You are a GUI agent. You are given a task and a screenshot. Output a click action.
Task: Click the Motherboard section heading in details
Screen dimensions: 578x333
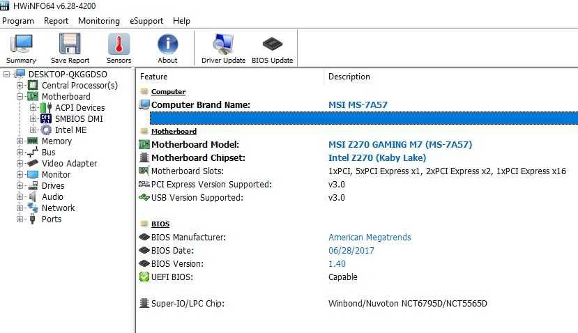pos(174,132)
